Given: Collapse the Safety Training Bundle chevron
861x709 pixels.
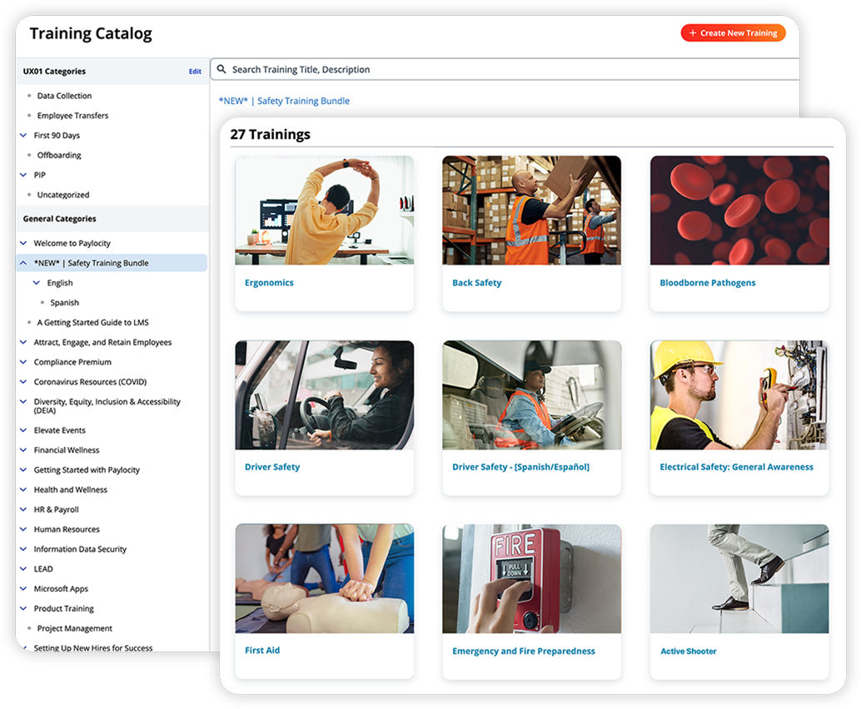Looking at the screenshot, I should pyautogui.click(x=23, y=263).
